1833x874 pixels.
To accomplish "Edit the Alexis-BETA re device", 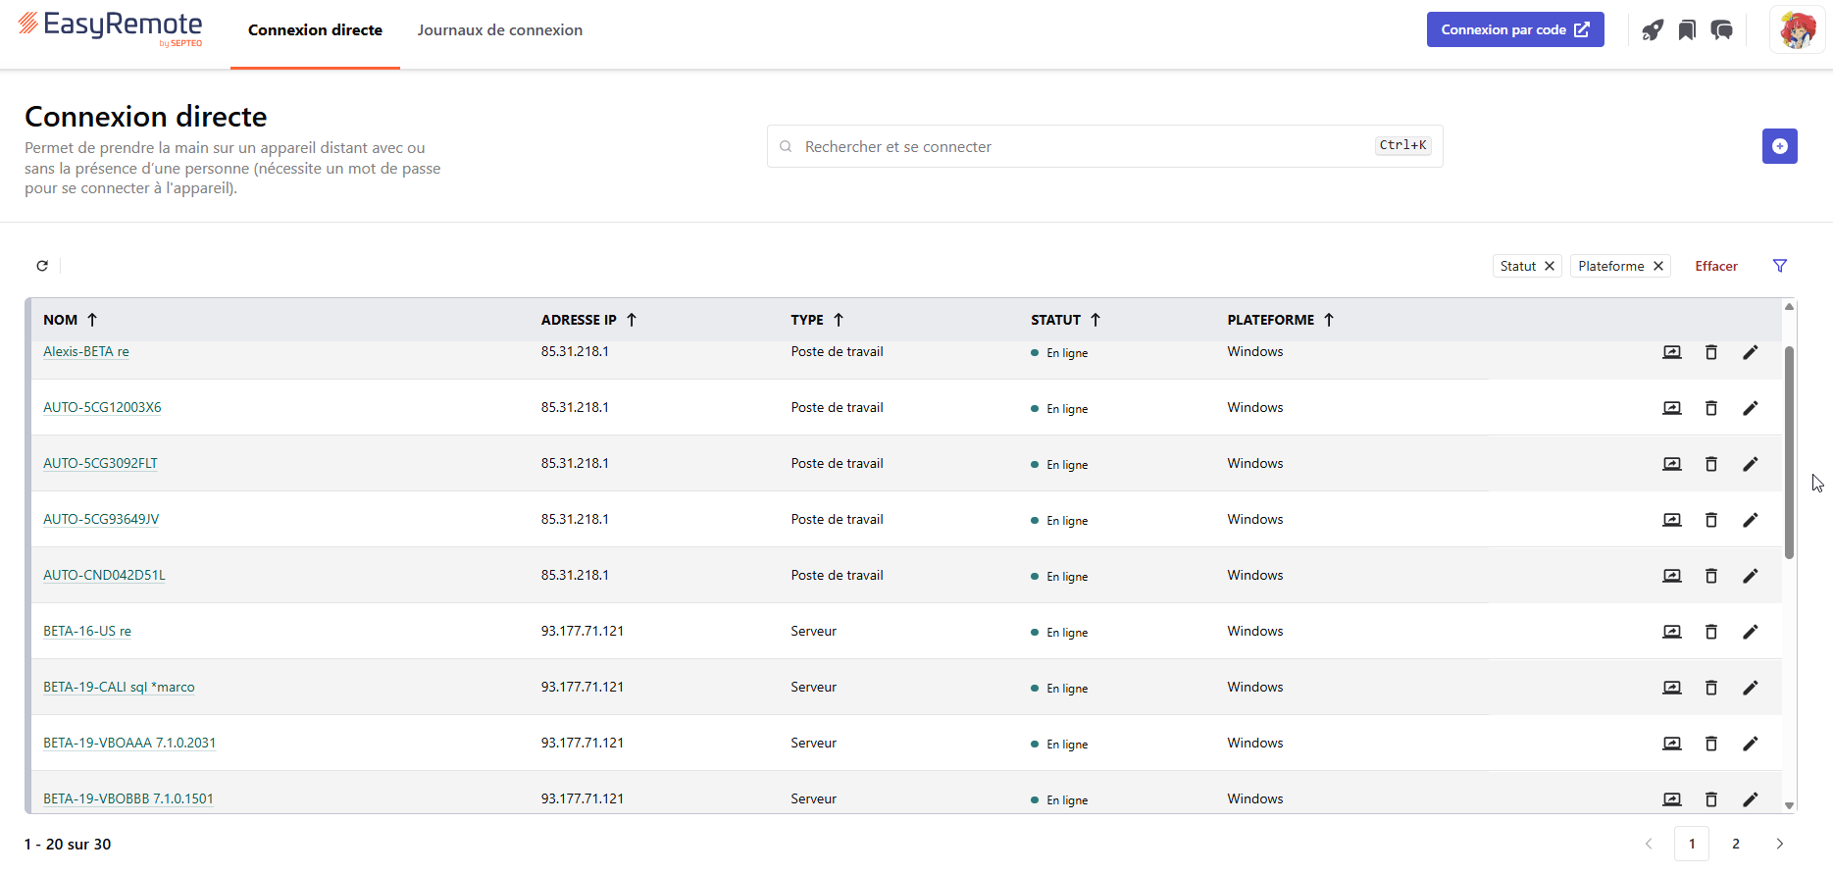I will click(x=1751, y=352).
